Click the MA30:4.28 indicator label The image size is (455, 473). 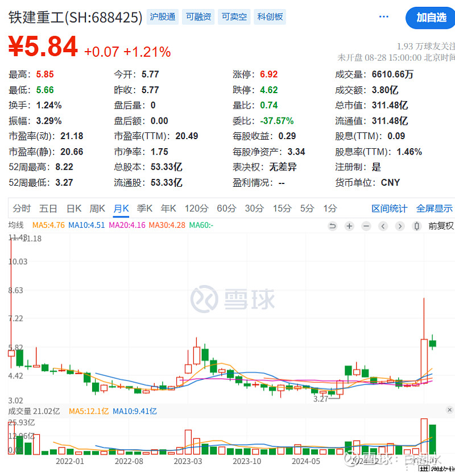tap(167, 225)
